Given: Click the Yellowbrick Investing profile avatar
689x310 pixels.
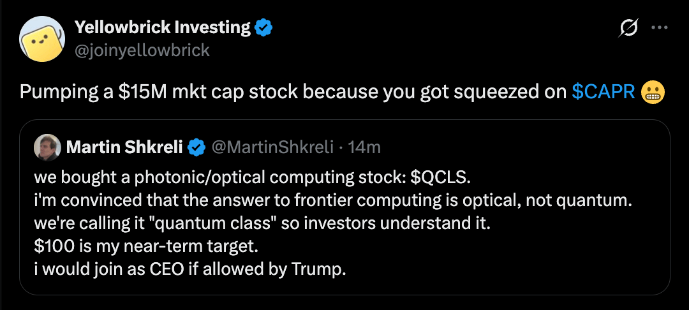Looking at the screenshot, I should 42,39.
